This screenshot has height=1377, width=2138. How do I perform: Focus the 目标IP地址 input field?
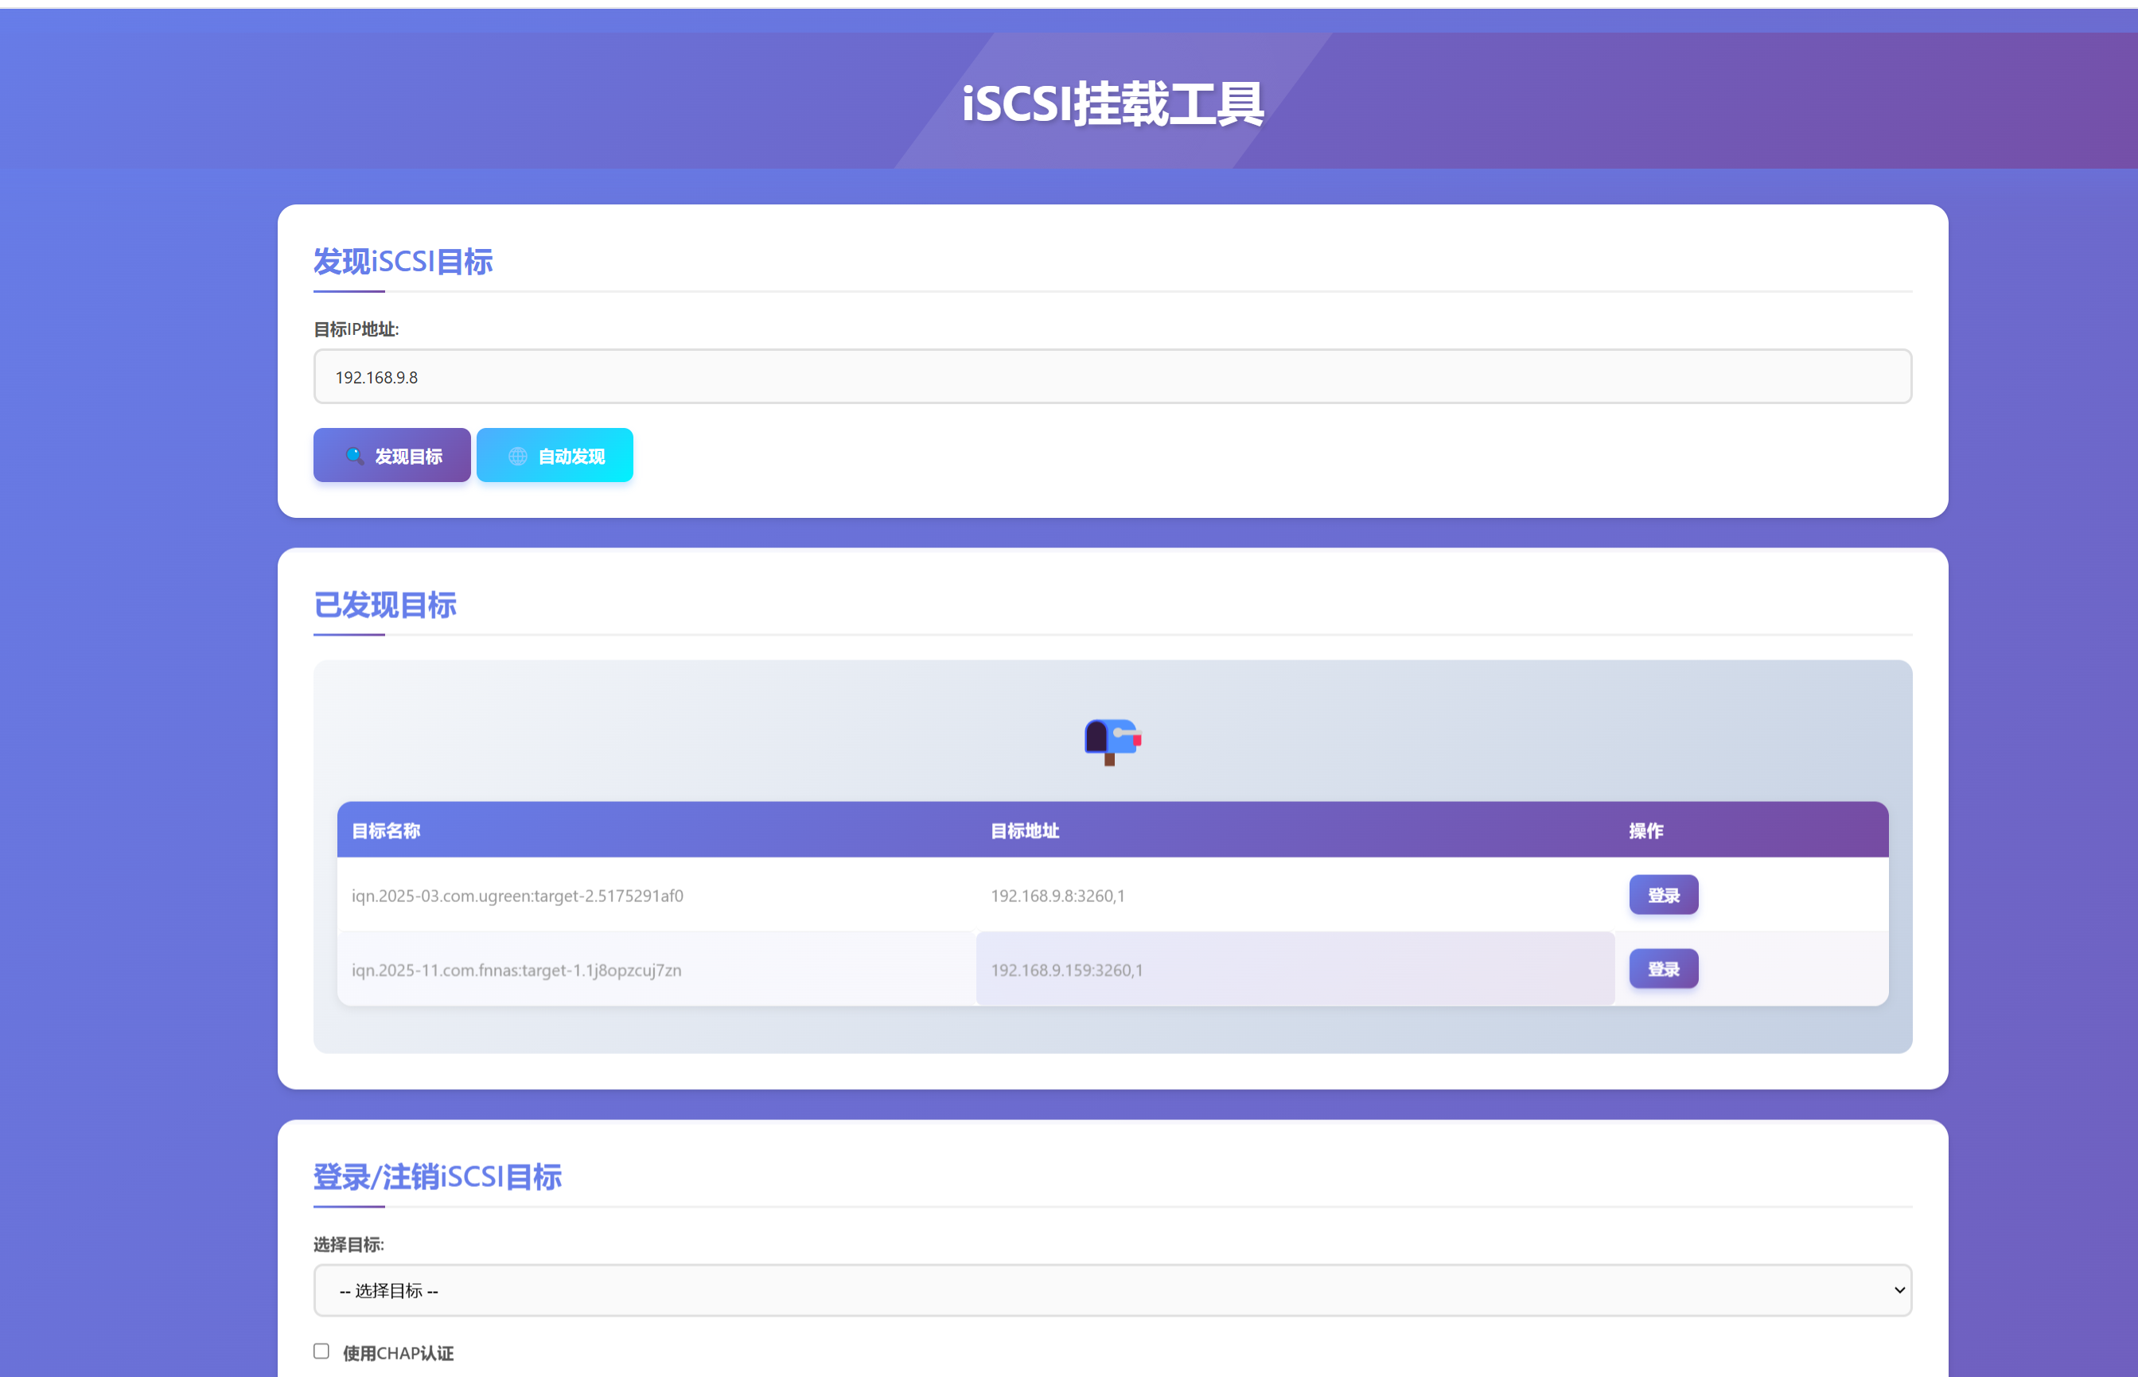click(x=1112, y=376)
